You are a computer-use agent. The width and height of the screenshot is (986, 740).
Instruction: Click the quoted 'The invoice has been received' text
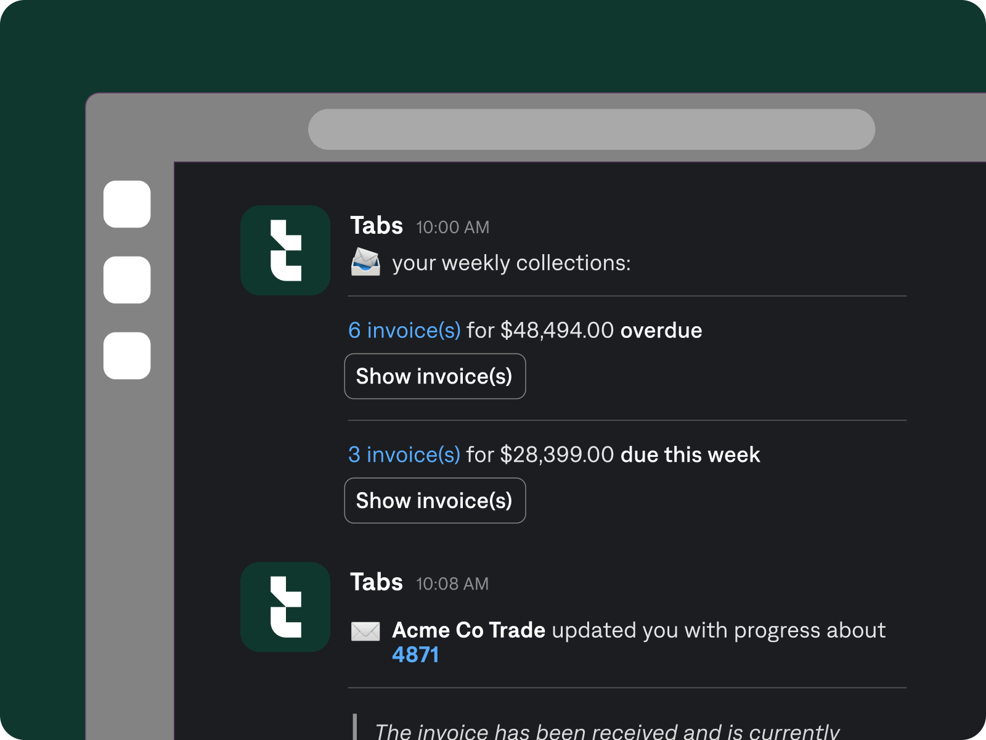(x=607, y=731)
